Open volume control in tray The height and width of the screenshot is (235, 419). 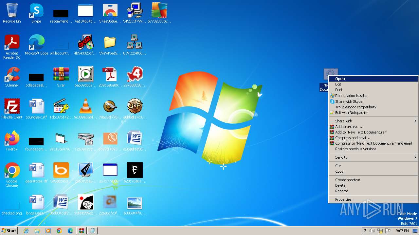coord(372,231)
